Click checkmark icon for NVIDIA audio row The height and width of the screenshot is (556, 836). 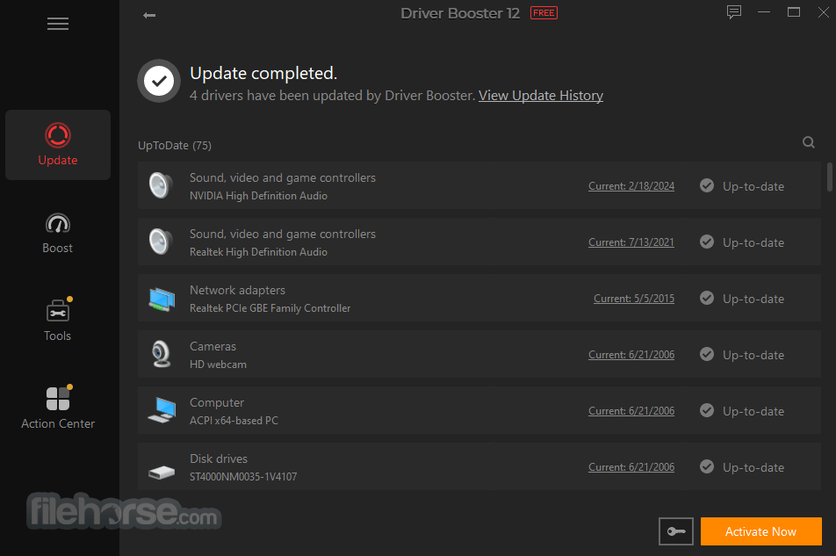707,185
